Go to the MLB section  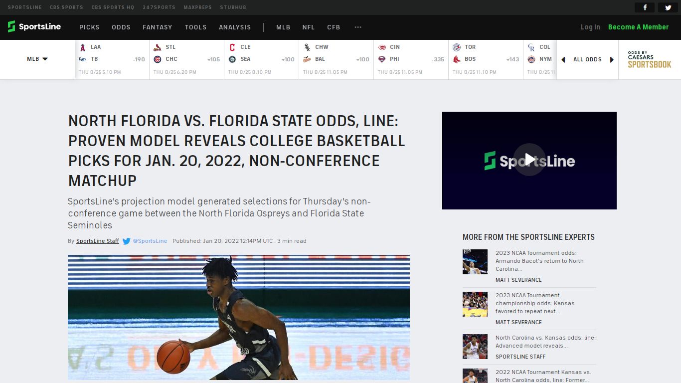283,27
